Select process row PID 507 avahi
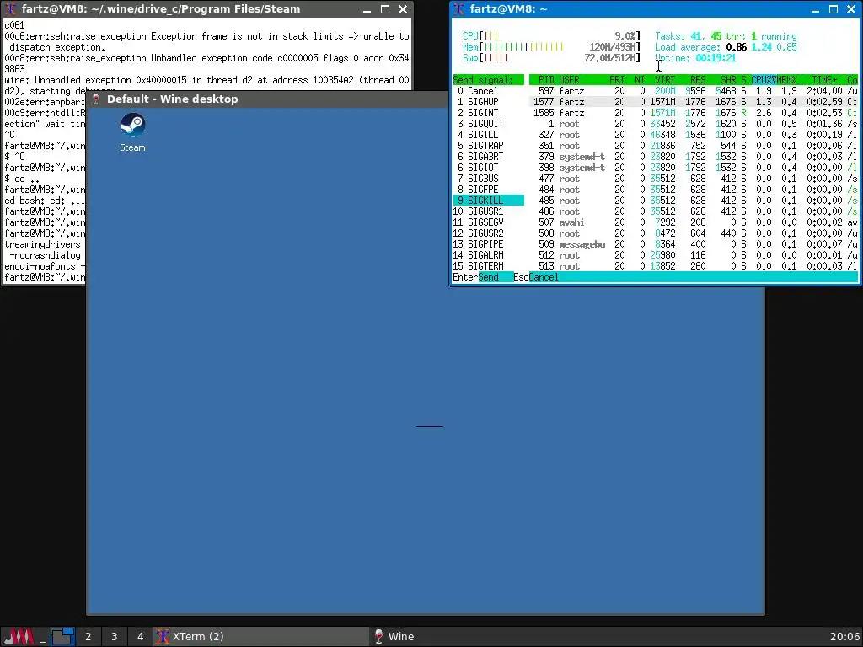 pyautogui.click(x=694, y=222)
